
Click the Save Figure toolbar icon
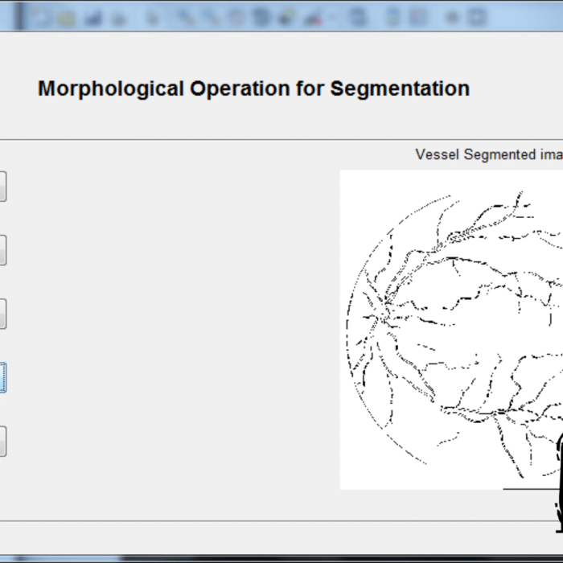(x=94, y=16)
